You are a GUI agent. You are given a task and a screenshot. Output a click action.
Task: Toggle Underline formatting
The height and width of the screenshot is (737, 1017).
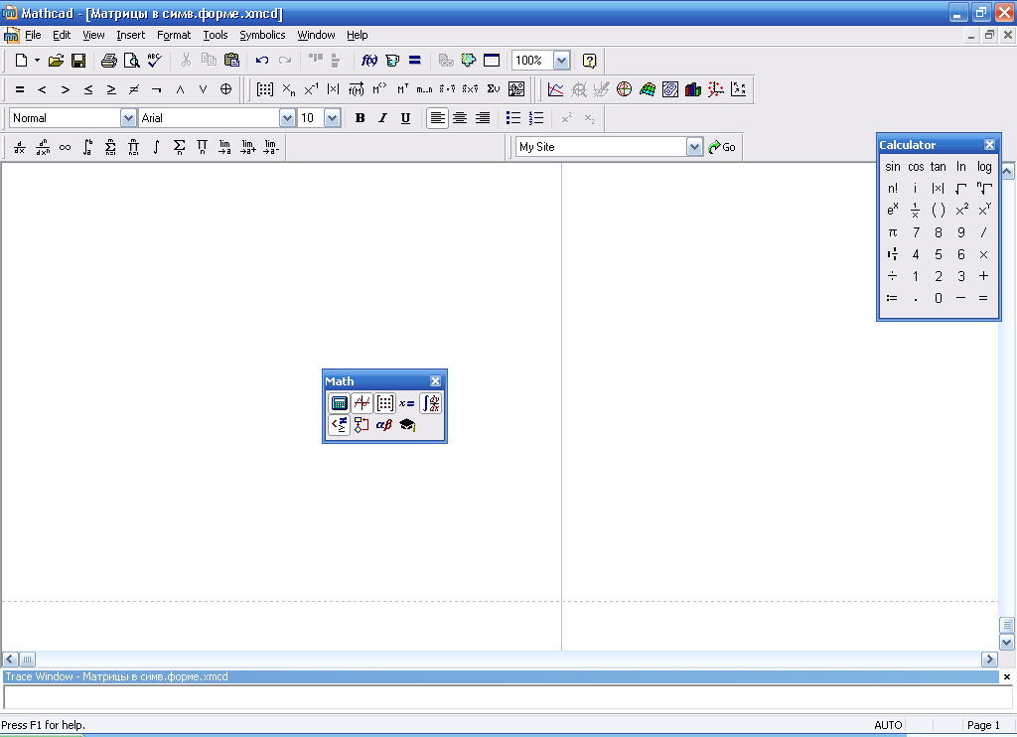click(x=405, y=118)
